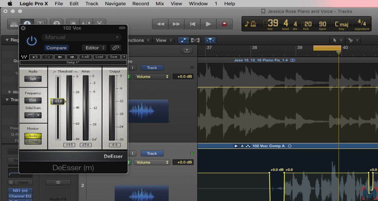Click the Save preset button
The image size is (378, 201).
[113, 57]
